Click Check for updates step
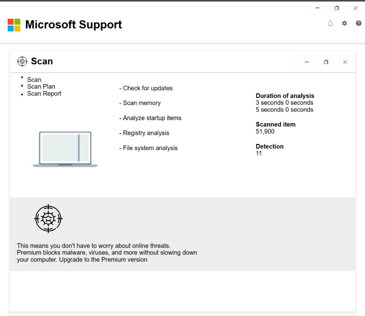Viewport: 365px width, 316px height. pos(148,88)
